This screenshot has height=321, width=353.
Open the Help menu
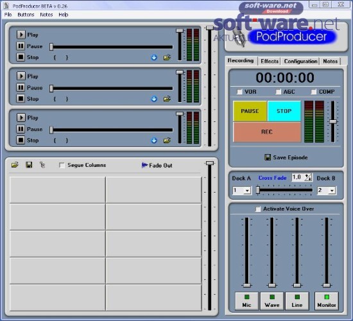coord(64,15)
